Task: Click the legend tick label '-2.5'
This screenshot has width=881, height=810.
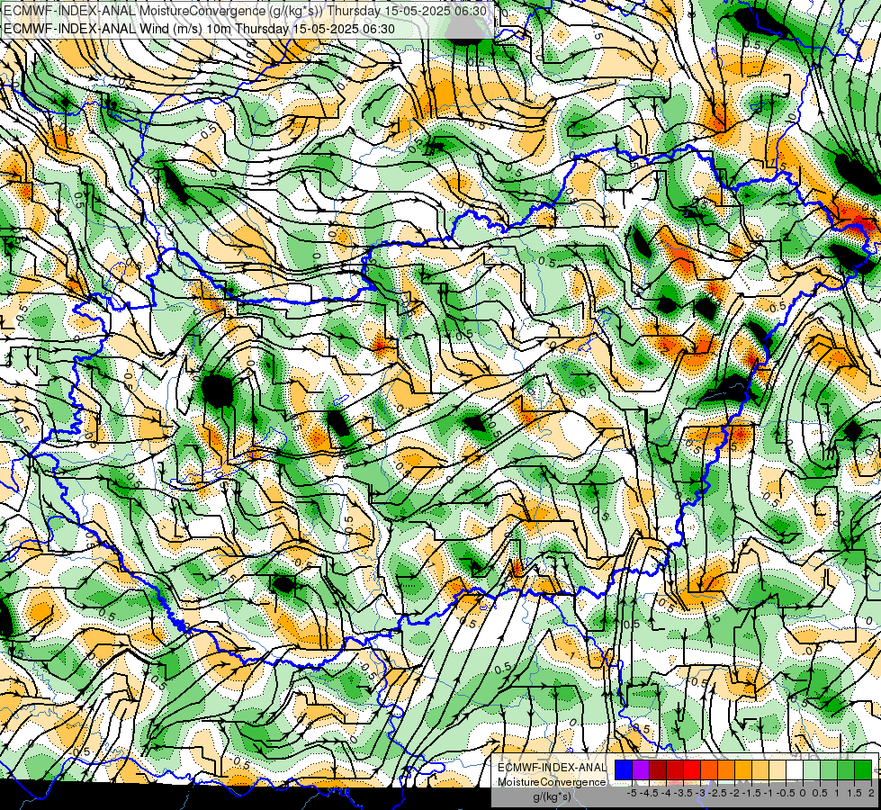Action: coord(717,793)
